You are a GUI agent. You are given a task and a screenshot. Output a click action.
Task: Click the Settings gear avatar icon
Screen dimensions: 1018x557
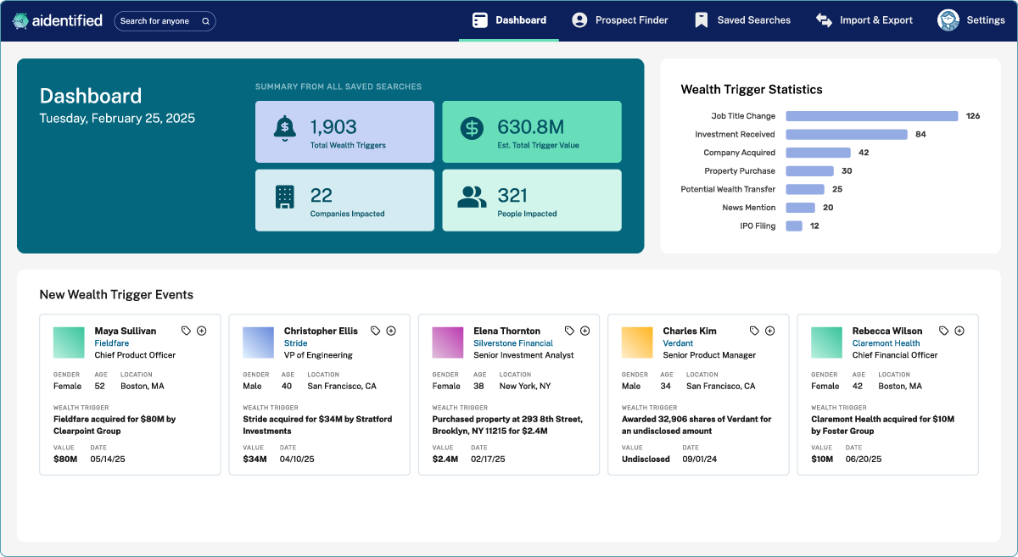click(x=948, y=19)
